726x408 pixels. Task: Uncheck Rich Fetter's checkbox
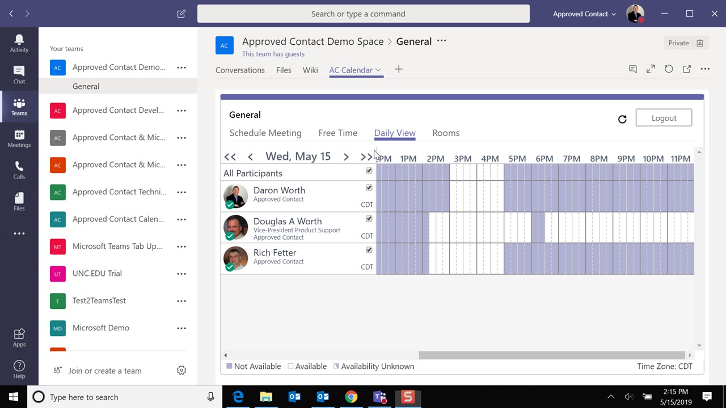(x=369, y=250)
